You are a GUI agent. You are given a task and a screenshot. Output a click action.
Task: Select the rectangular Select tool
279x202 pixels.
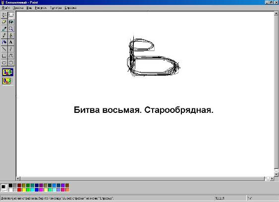pos(11,15)
